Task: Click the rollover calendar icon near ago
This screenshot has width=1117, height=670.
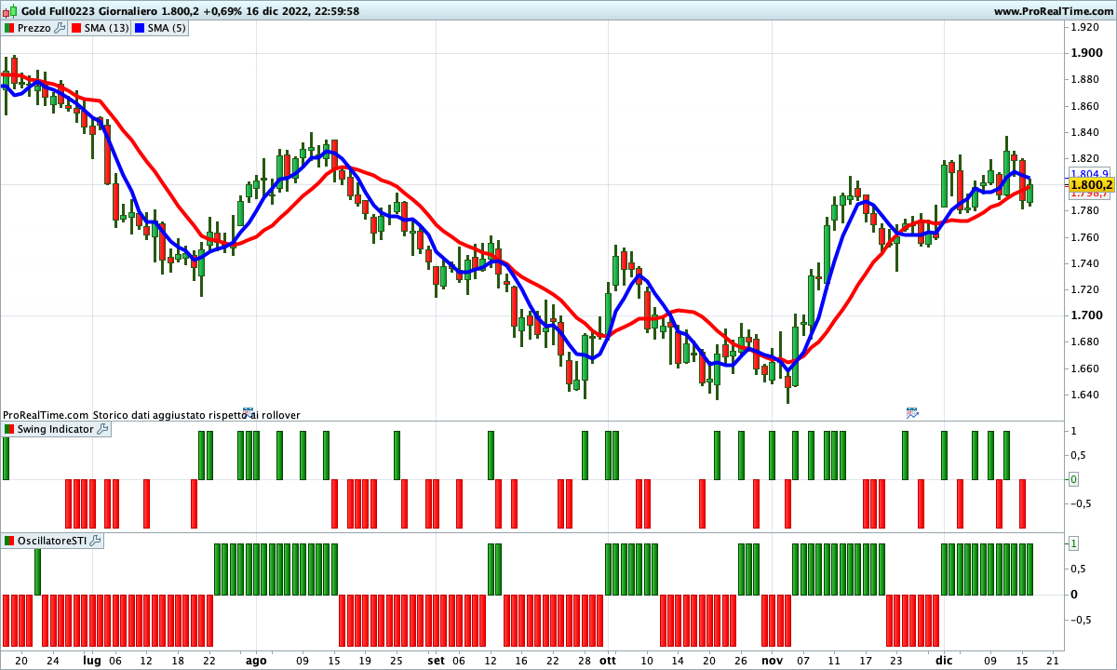Action: (248, 411)
